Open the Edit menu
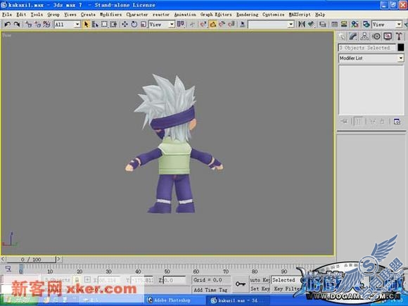This screenshot has height=306, width=408. click(21, 15)
